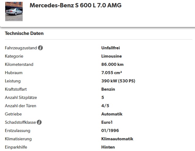Select the Getriebe label
Image resolution: width=195 pixels, height=151 pixels.
tap(13, 114)
